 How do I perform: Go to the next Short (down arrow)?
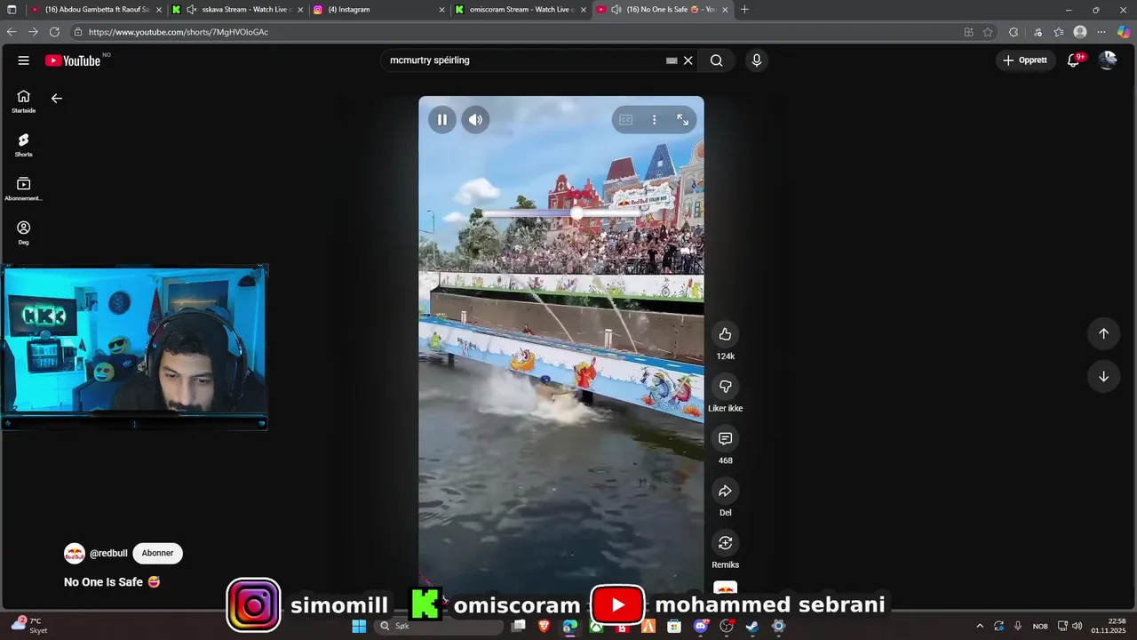[x=1103, y=376]
